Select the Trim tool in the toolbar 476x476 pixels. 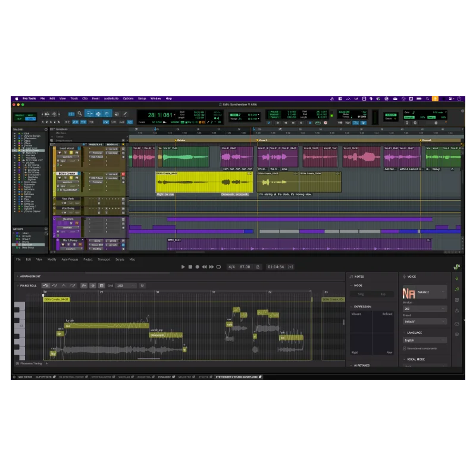90,114
